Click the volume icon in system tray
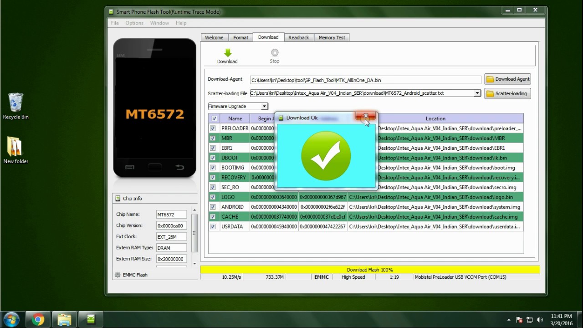583x328 pixels. point(540,320)
